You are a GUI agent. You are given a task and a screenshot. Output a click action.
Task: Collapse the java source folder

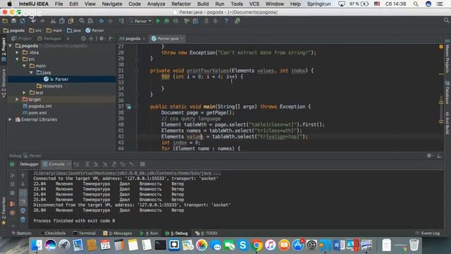click(x=31, y=73)
